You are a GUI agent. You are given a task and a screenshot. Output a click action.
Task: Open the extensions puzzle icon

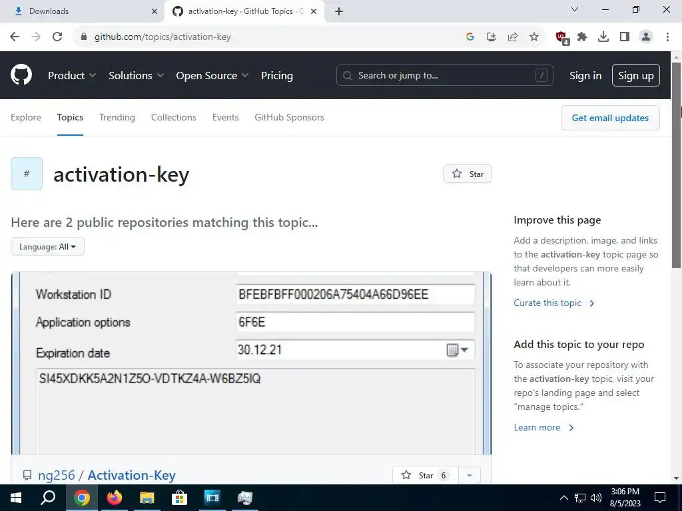582,37
